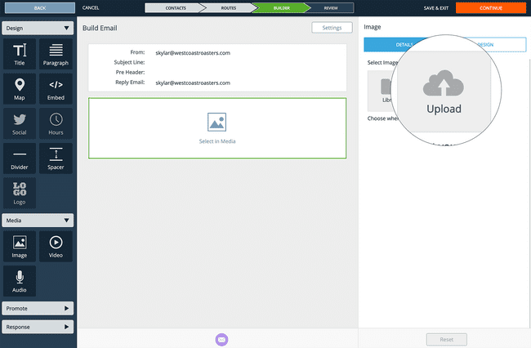Select the Title design block

tap(20, 54)
